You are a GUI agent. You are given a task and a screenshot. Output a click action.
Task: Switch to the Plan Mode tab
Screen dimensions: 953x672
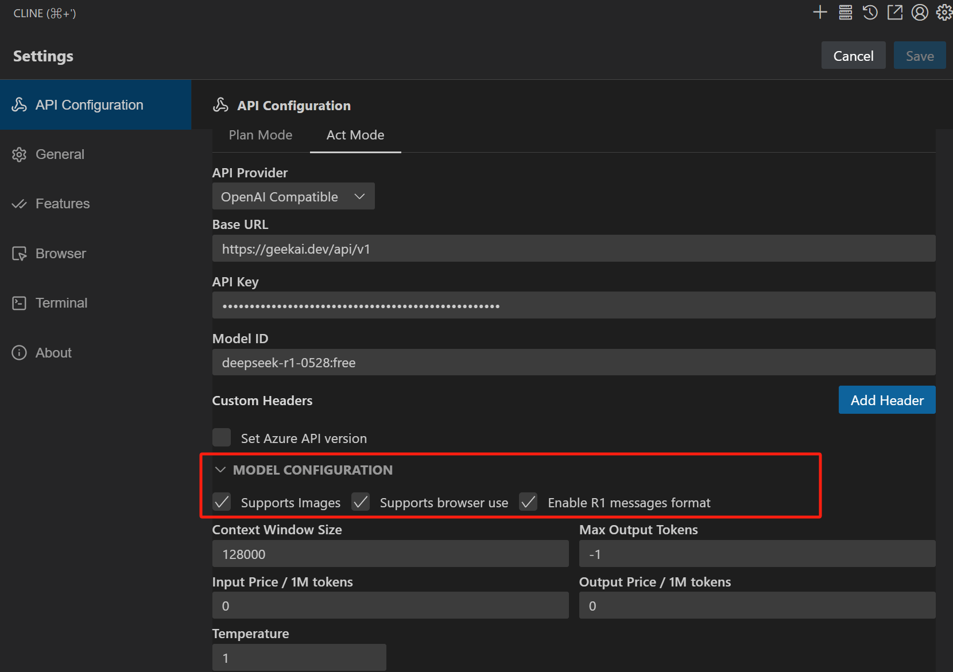(x=261, y=135)
